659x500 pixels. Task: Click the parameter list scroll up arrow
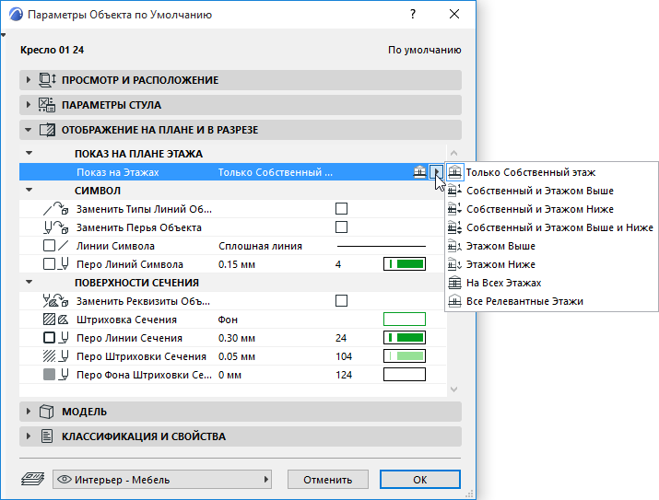pos(453,153)
